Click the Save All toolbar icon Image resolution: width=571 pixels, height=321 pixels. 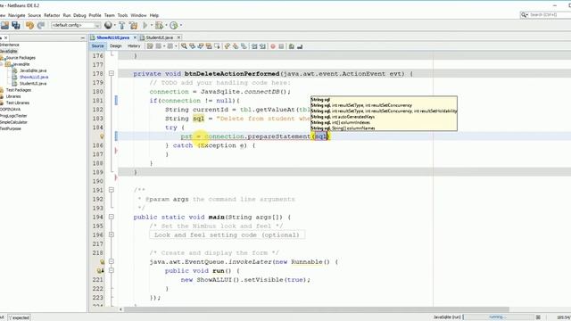coord(16,25)
